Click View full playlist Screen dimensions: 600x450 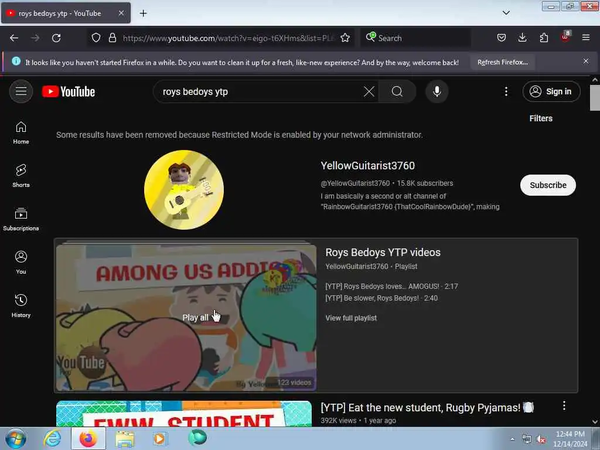(x=351, y=318)
